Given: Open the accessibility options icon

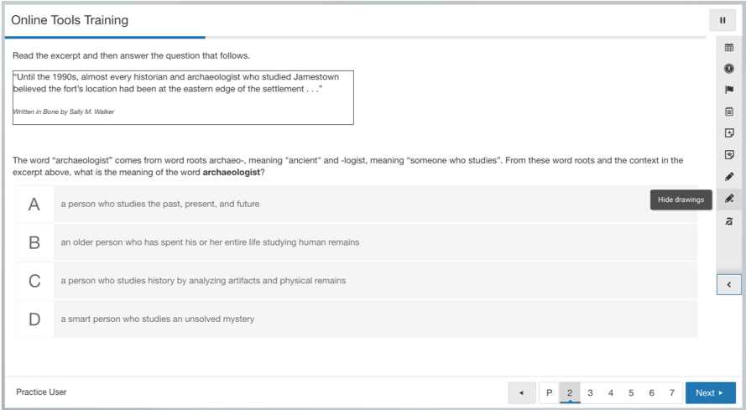Looking at the screenshot, I should point(729,69).
